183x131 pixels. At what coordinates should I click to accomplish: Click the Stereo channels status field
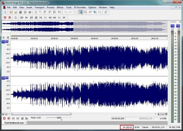[145, 127]
